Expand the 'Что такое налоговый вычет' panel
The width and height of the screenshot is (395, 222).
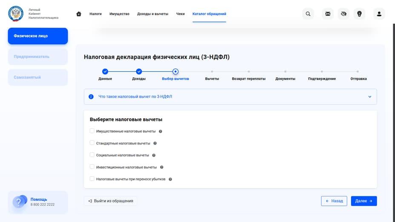pyautogui.click(x=369, y=97)
